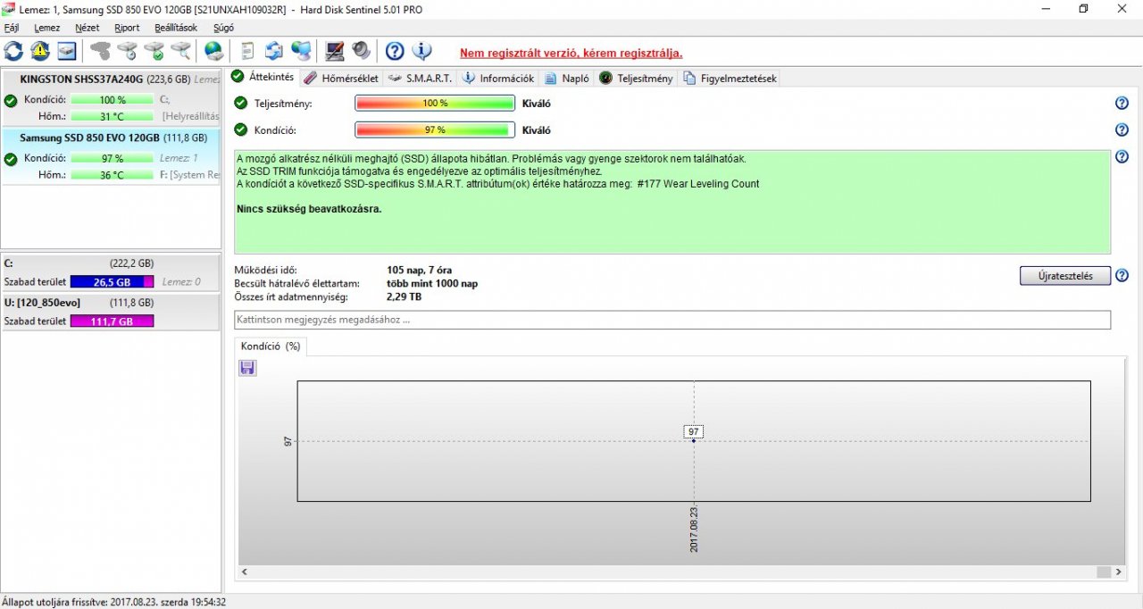Image resolution: width=1143 pixels, height=609 pixels.
Task: Open the Teljesítmény tab
Action: click(637, 79)
